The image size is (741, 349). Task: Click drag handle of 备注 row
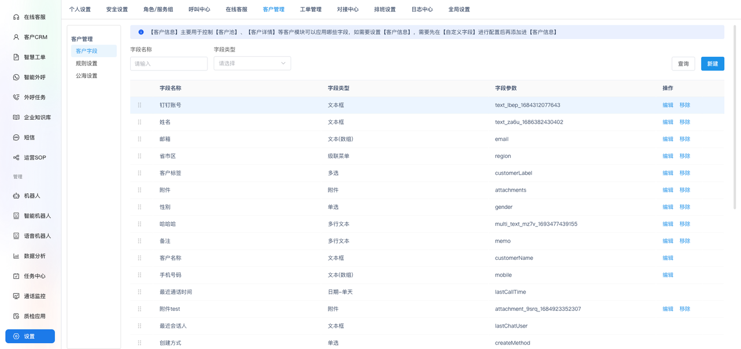pos(140,241)
